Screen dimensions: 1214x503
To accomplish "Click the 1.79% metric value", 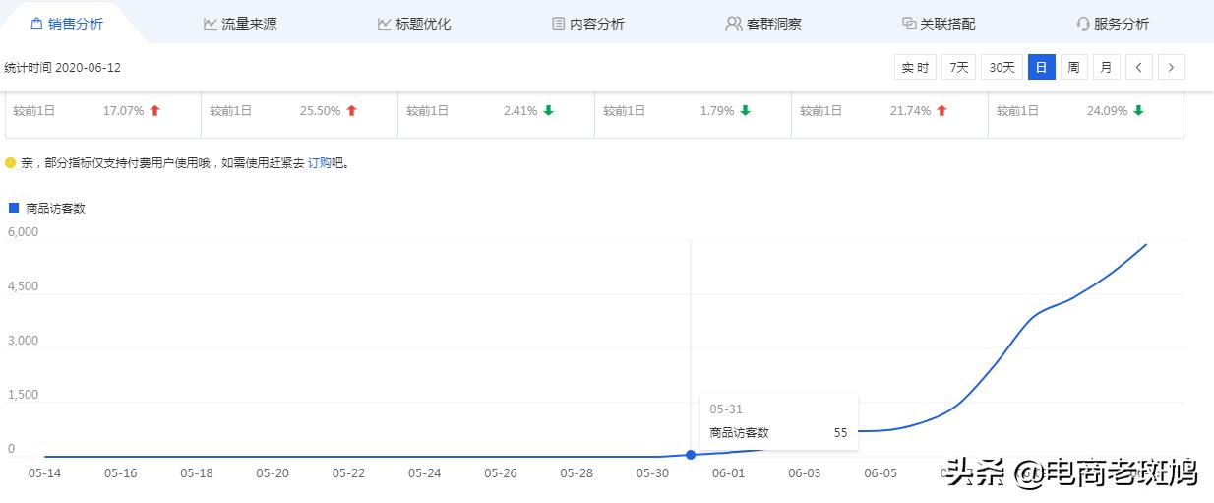I will (717, 111).
